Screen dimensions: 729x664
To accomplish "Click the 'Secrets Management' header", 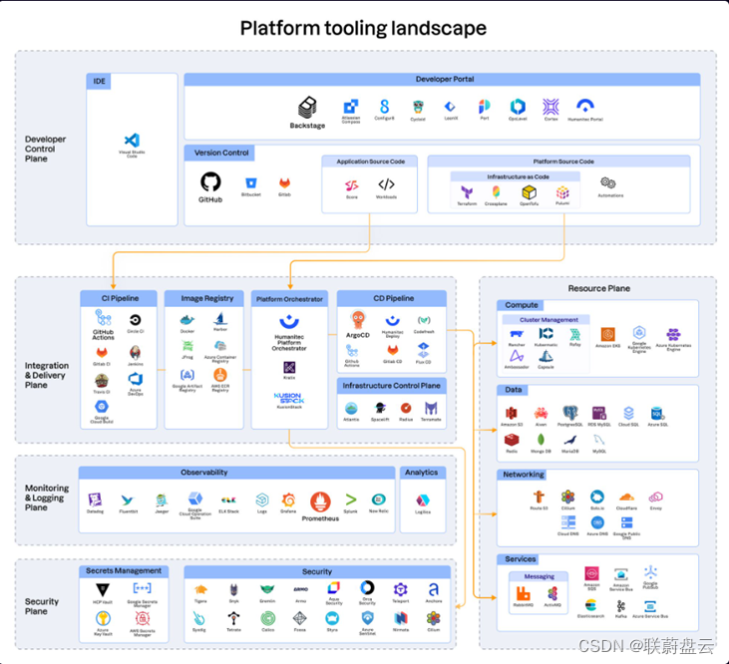I will 124,570.
